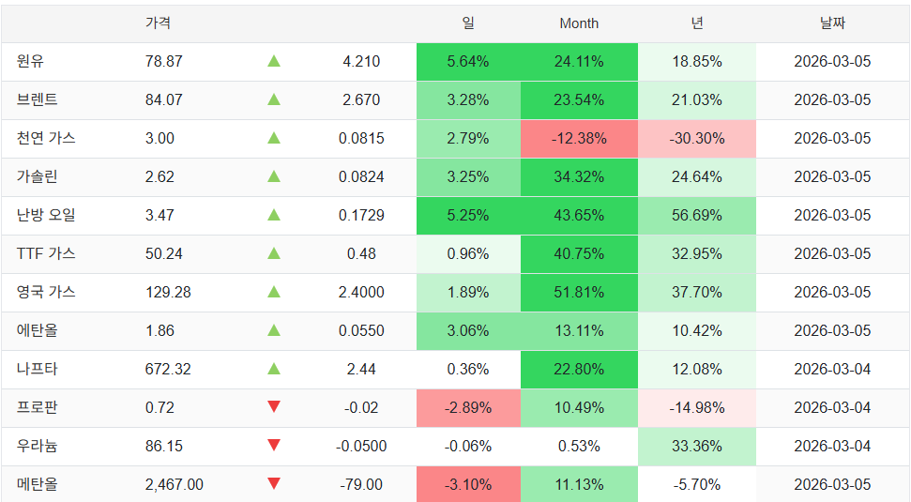Click the up arrow in 난방 오일 row
Viewport: 911px width, 502px height.
274,216
